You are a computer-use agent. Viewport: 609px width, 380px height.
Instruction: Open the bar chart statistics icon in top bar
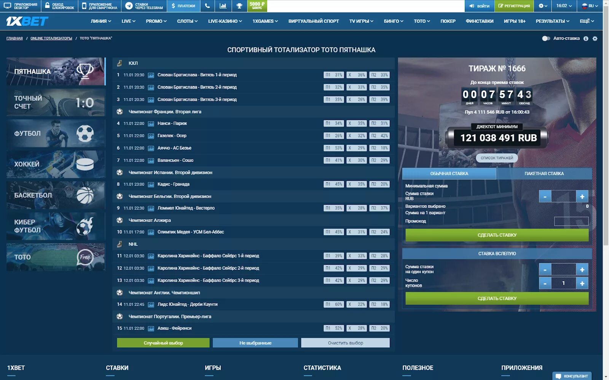[x=223, y=6]
